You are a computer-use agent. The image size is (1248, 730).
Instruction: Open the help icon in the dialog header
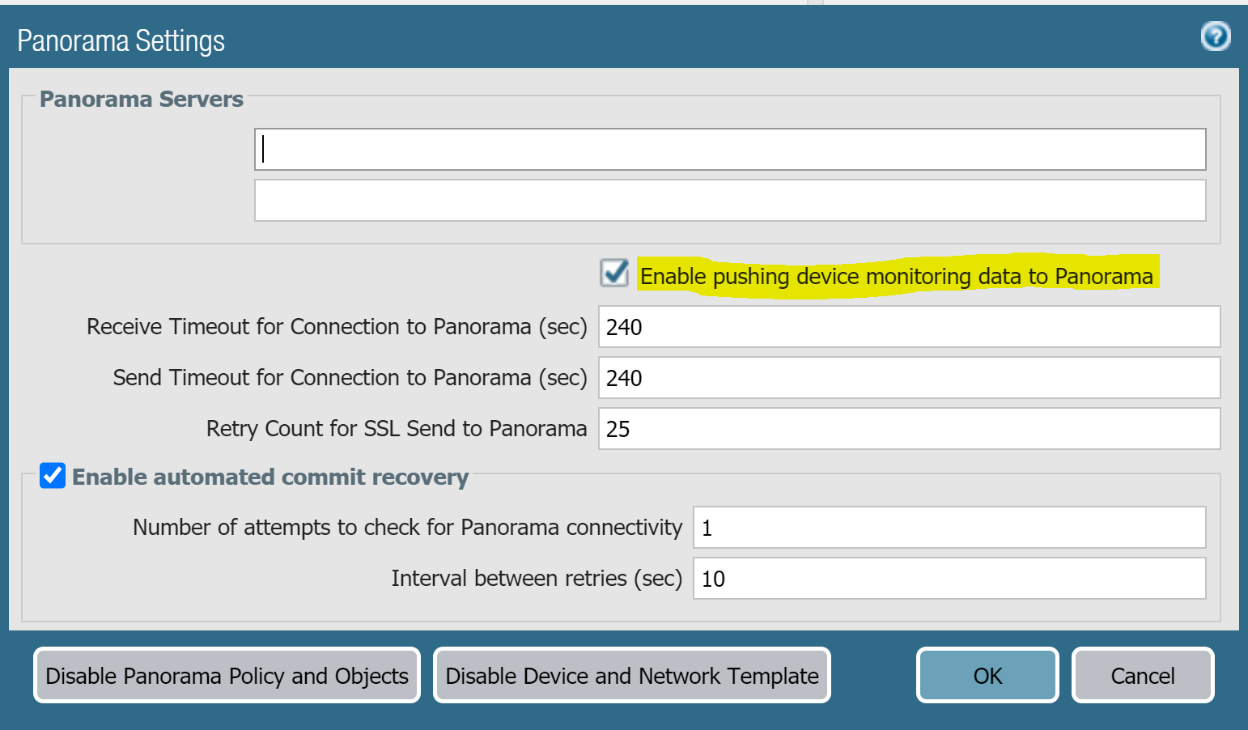point(1215,36)
